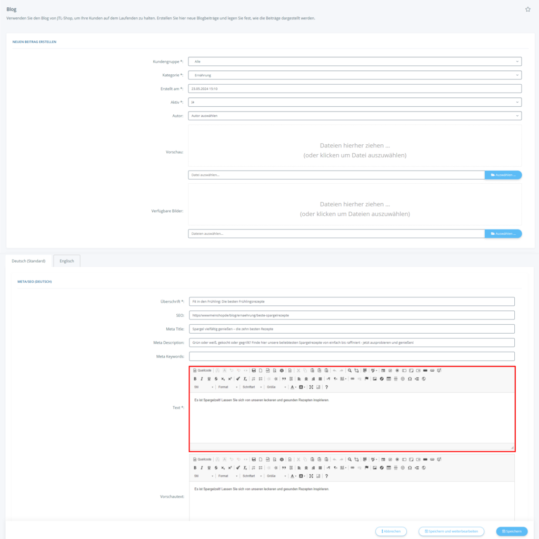Click the help question mark in Text editor
This screenshot has height=539, width=539.
coord(326,387)
